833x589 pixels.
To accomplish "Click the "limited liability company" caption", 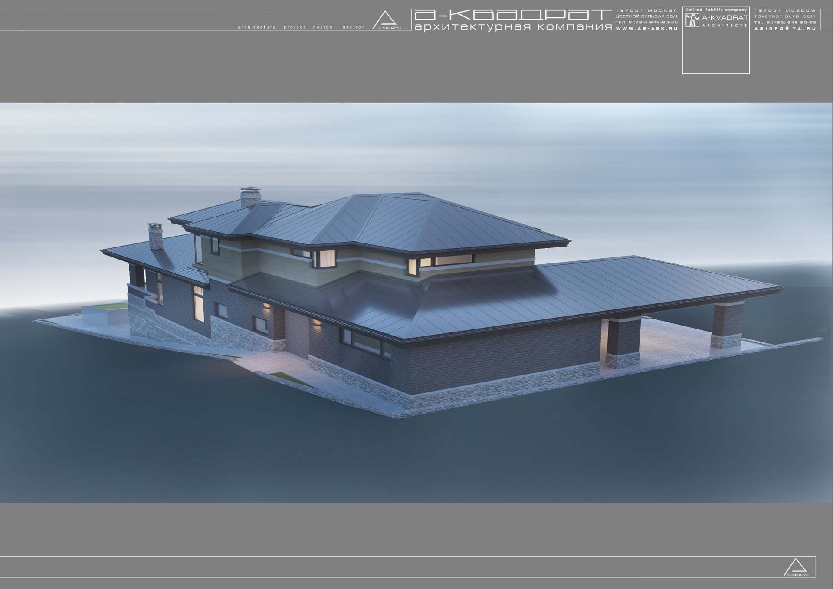I will (x=716, y=10).
